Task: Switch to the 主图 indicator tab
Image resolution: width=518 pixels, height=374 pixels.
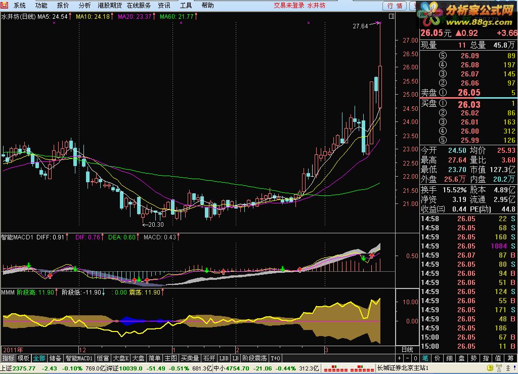Action: (x=171, y=358)
